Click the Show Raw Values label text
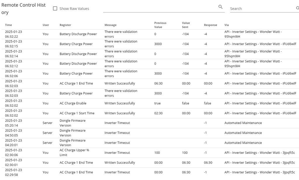Image resolution: width=299 pixels, height=180 pixels. 74,9
